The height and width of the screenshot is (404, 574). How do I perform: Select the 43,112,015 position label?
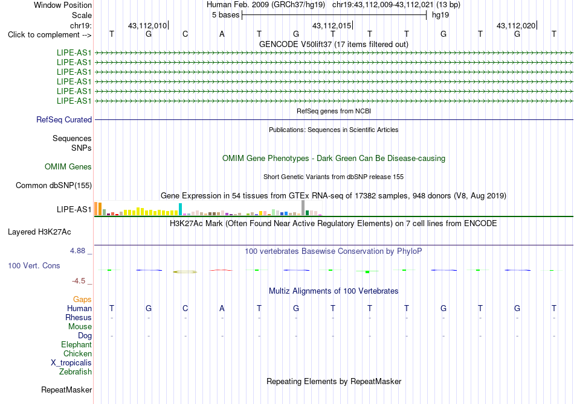pyautogui.click(x=331, y=25)
